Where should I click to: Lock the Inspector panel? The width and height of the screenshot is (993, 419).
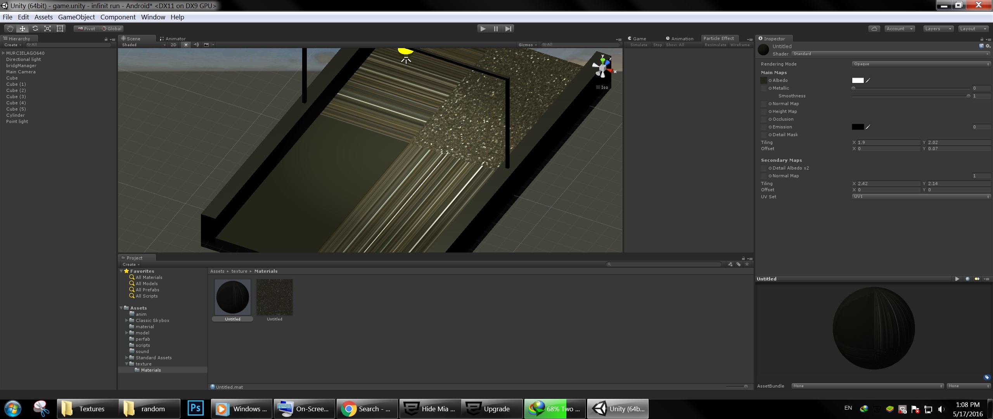pyautogui.click(x=982, y=39)
